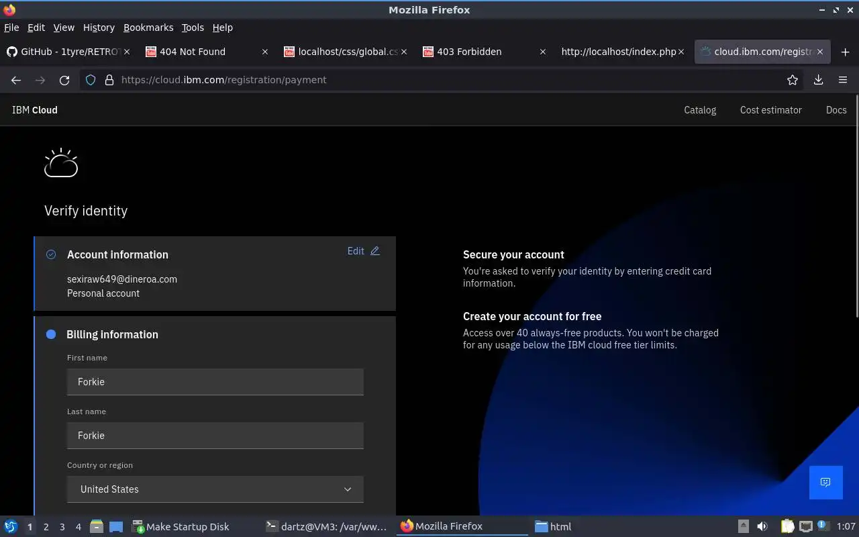This screenshot has width=859, height=537.
Task: Open the Cost estimator link
Action: tap(770, 110)
